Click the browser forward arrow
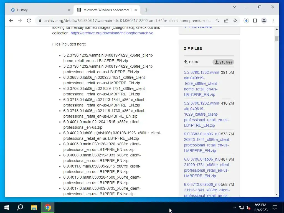The width and height of the screenshot is (284, 213). coord(20,21)
